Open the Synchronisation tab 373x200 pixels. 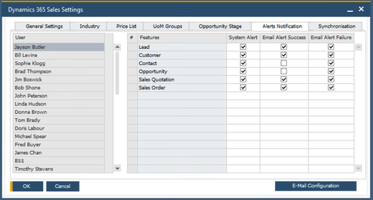click(x=337, y=26)
